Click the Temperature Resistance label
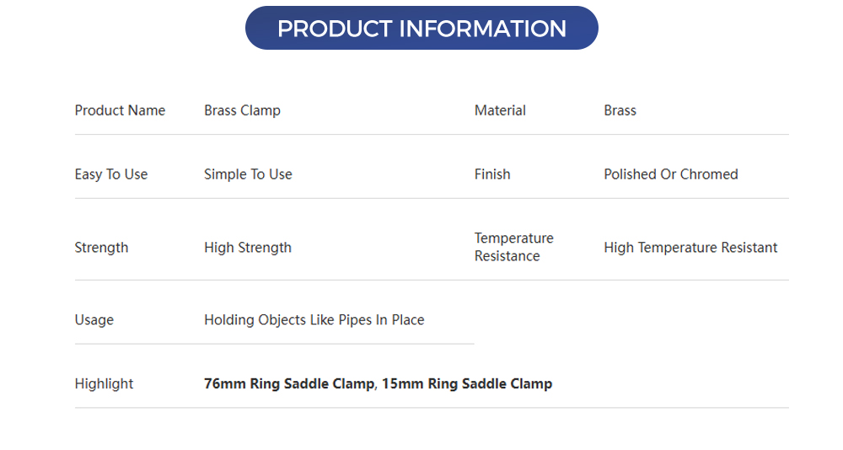This screenshot has width=843, height=450. [513, 247]
